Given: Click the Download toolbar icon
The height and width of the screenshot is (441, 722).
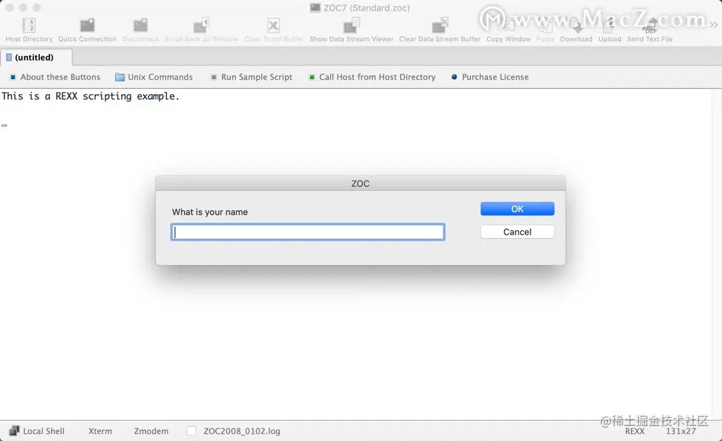Looking at the screenshot, I should tap(576, 25).
